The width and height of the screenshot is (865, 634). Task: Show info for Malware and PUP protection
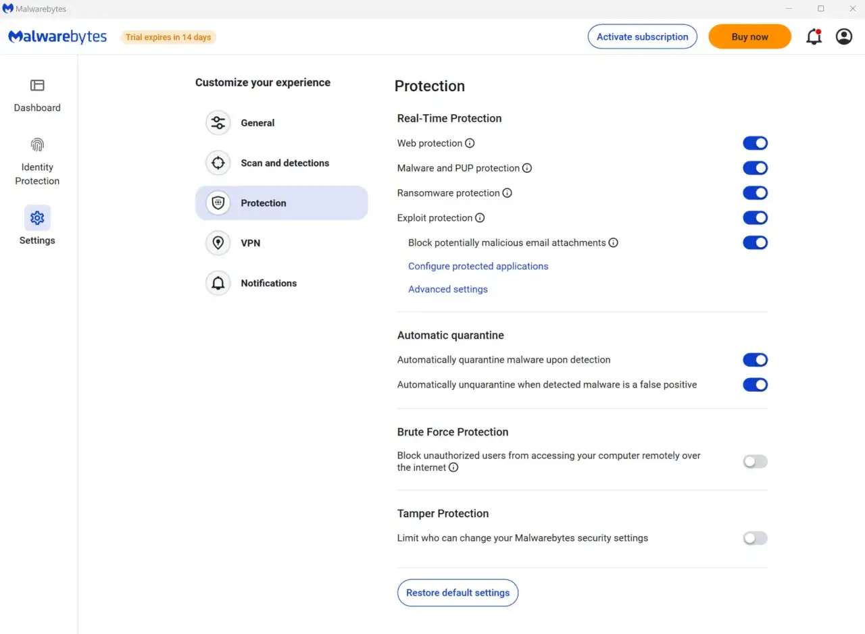click(527, 168)
